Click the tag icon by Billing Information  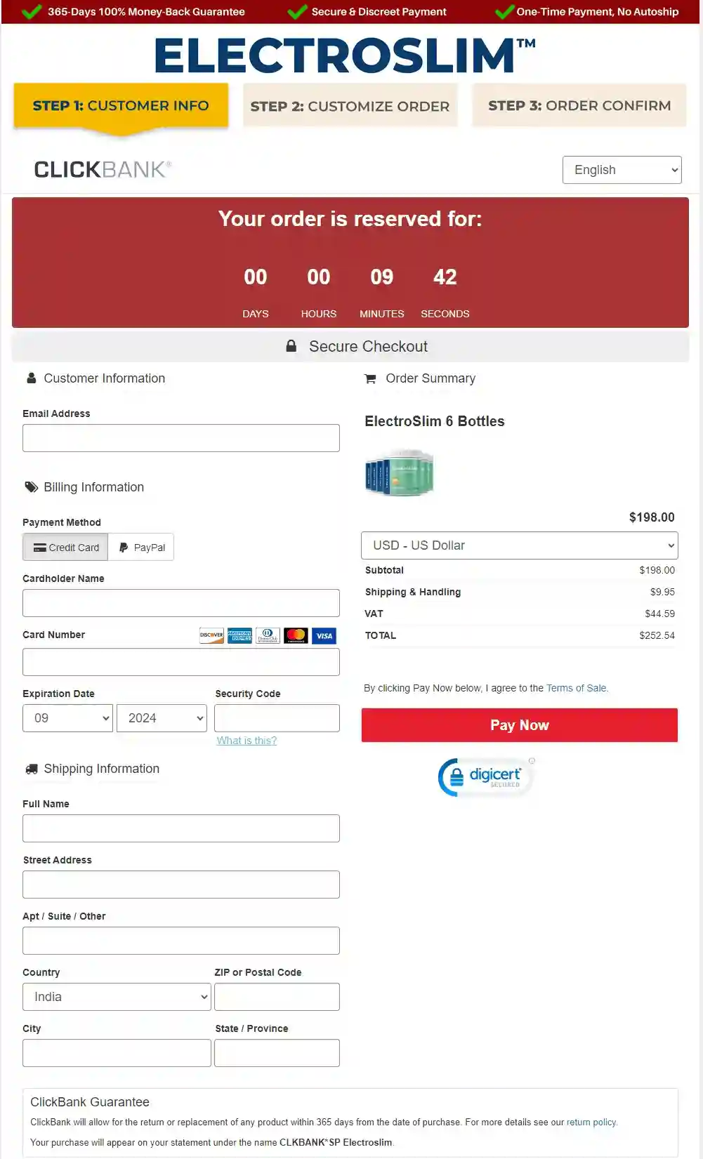click(32, 486)
